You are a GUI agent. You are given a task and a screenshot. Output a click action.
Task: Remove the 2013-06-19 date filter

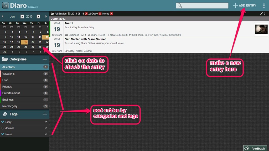point(86,14)
